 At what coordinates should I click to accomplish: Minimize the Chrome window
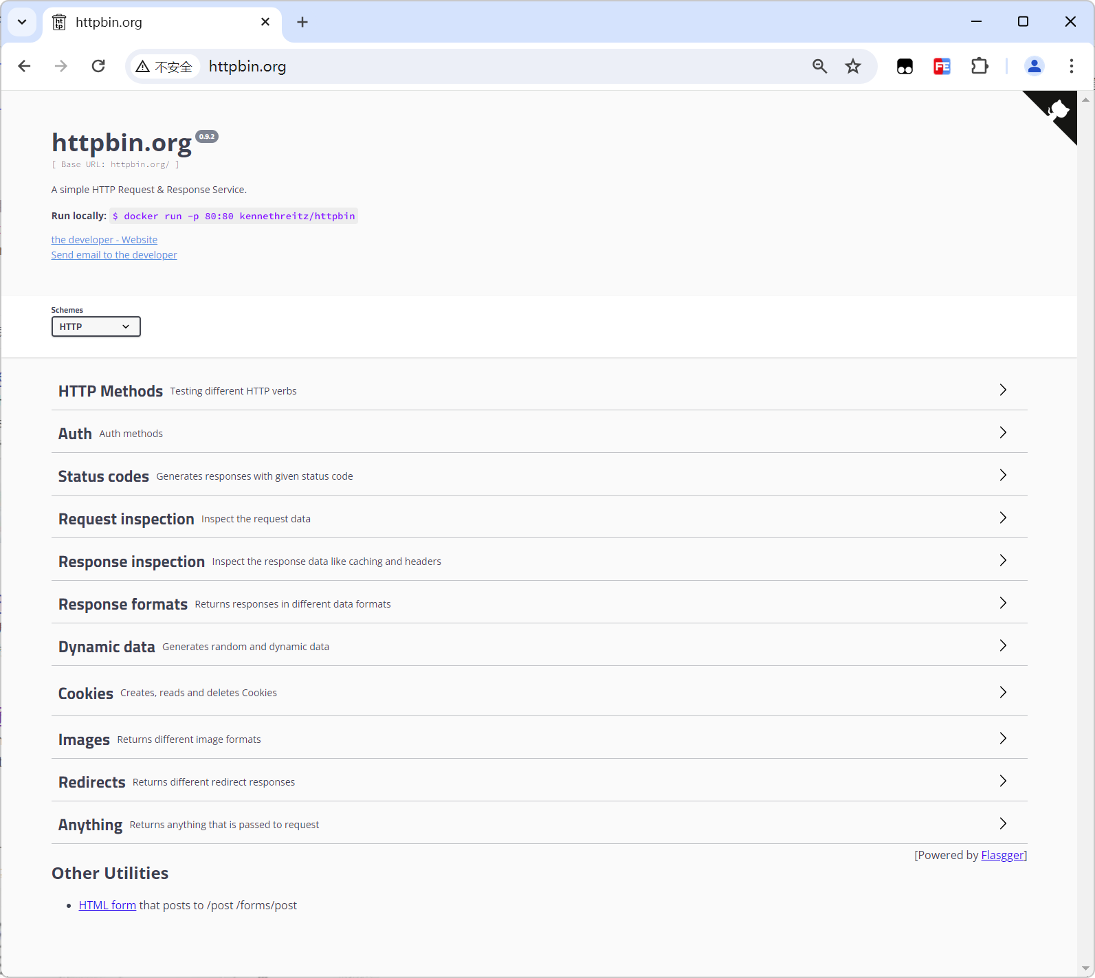(976, 22)
